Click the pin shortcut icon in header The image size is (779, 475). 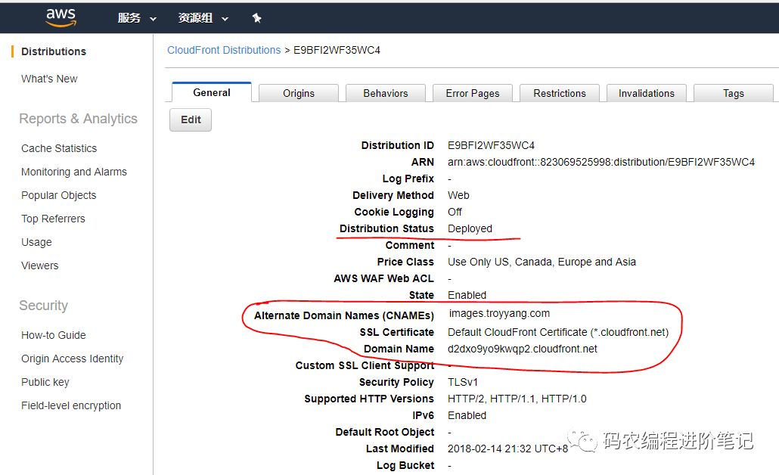[x=256, y=18]
